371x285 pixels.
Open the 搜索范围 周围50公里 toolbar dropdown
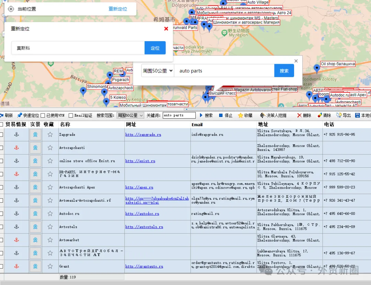pyautogui.click(x=130, y=115)
